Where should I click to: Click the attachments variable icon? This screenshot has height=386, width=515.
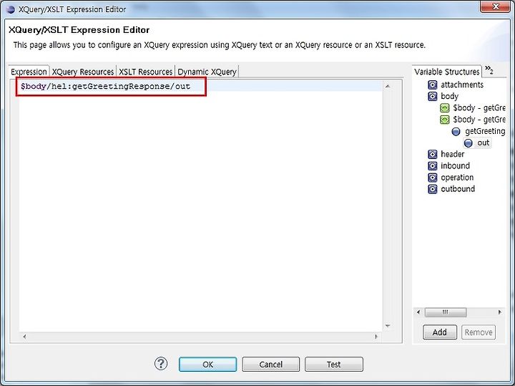tap(433, 85)
